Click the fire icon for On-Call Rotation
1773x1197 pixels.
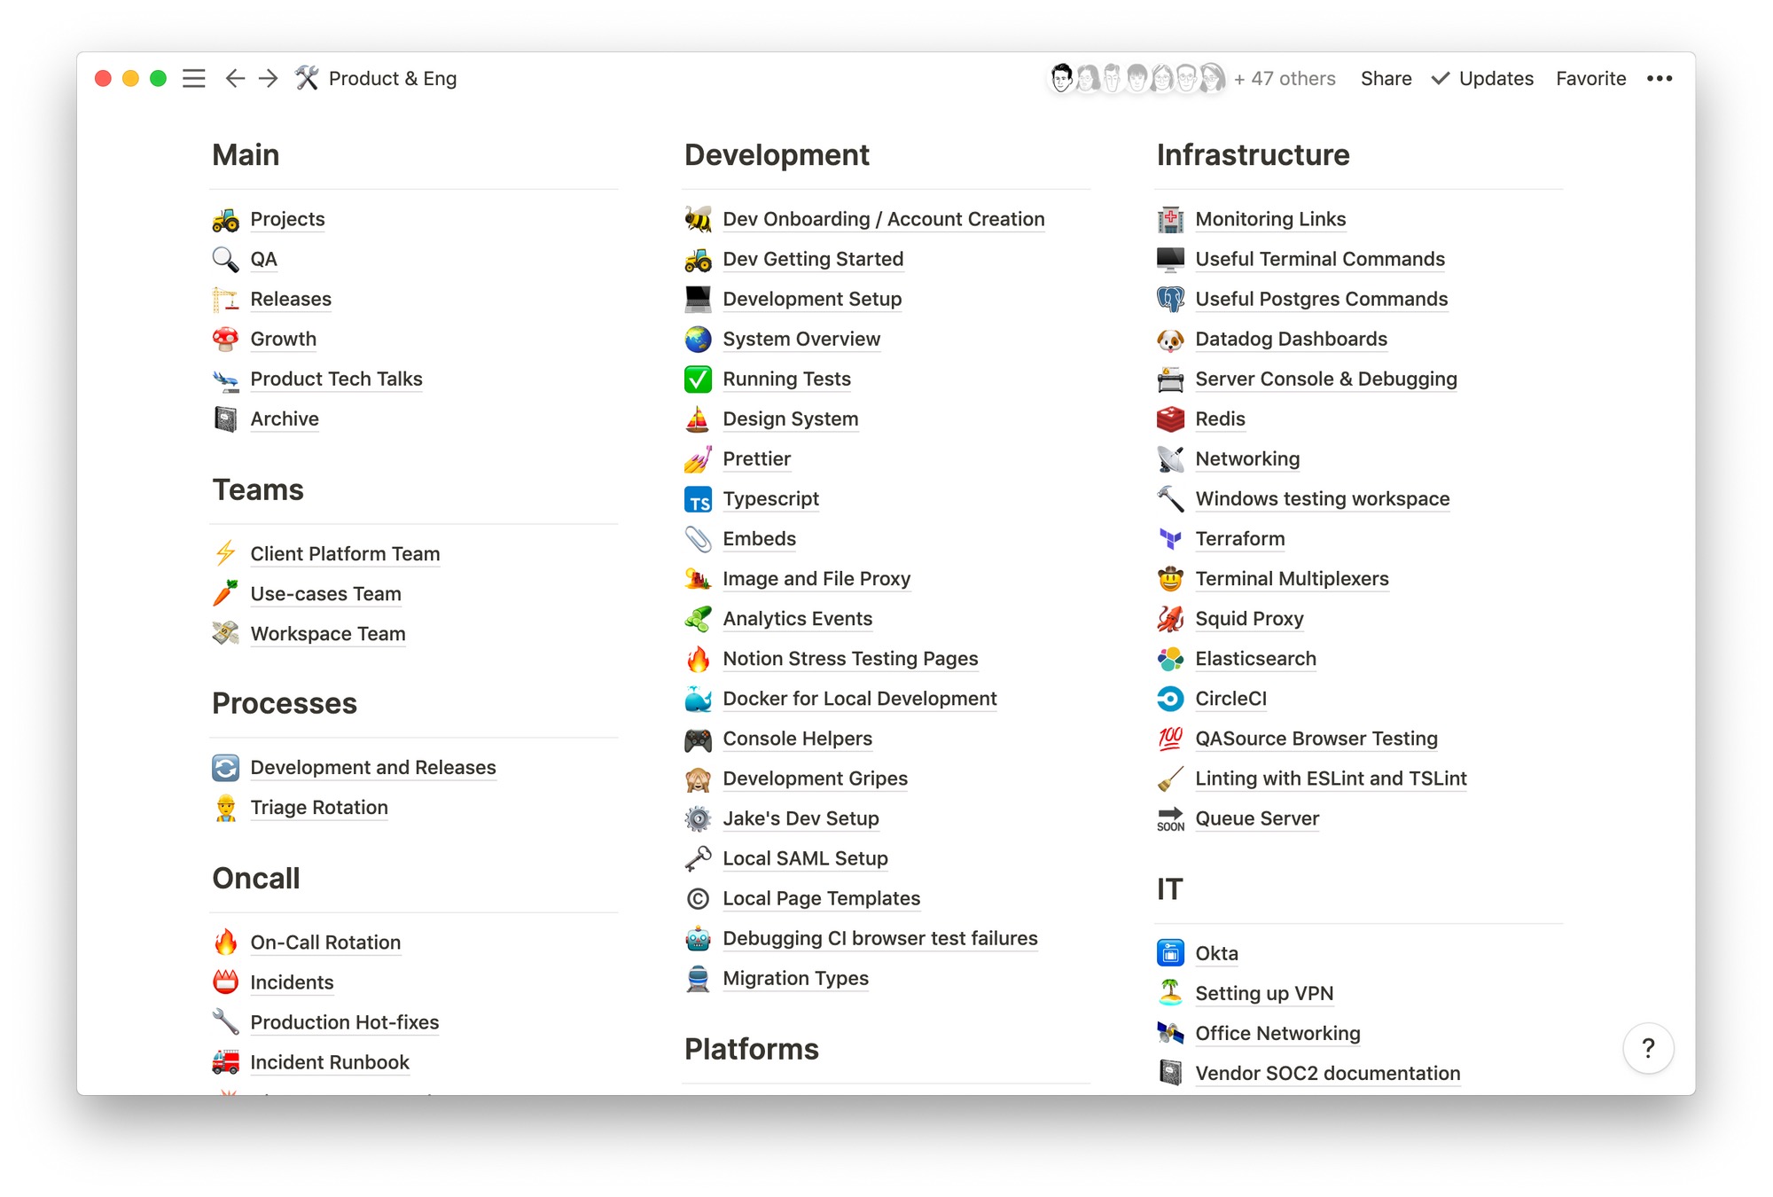point(226,942)
